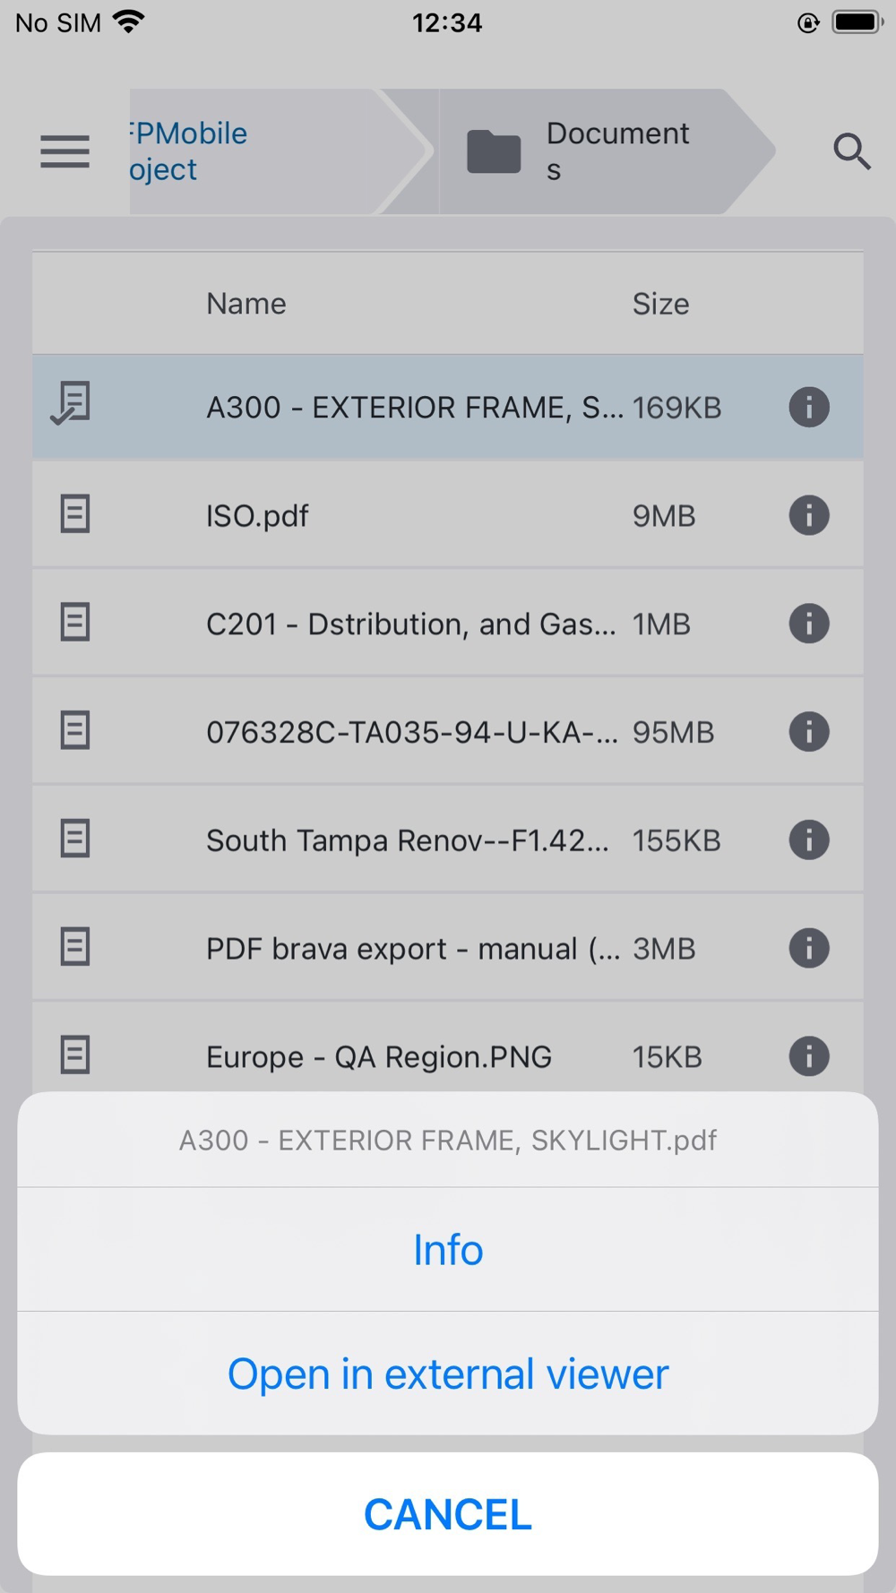Select the Europe - QA Region.PNG file name
The width and height of the screenshot is (896, 1593).
coord(379,1057)
